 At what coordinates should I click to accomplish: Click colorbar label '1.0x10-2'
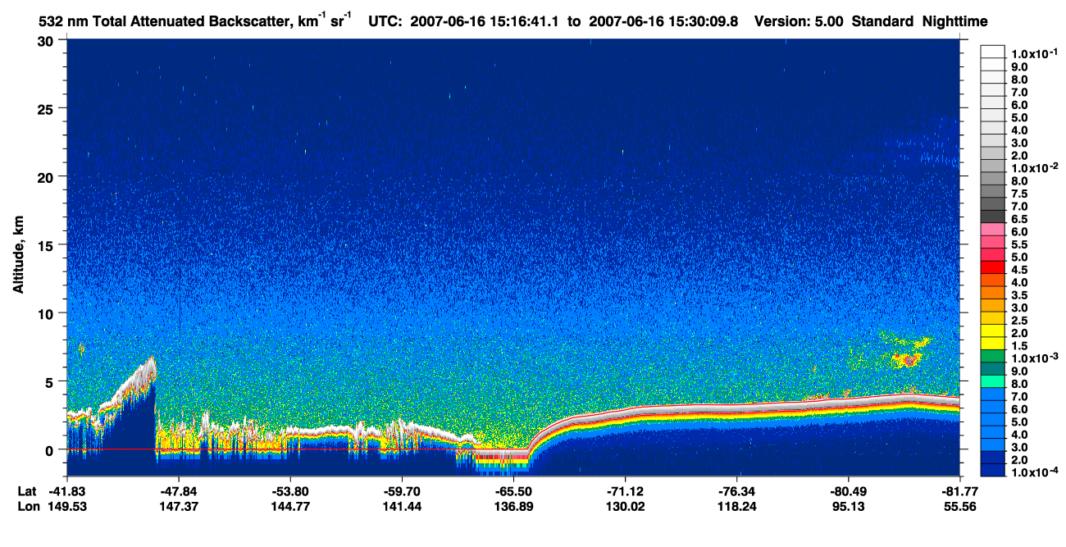click(x=1033, y=167)
